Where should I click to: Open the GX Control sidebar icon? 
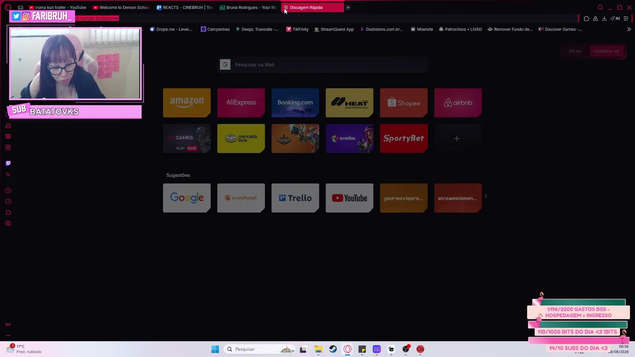[x=8, y=136]
